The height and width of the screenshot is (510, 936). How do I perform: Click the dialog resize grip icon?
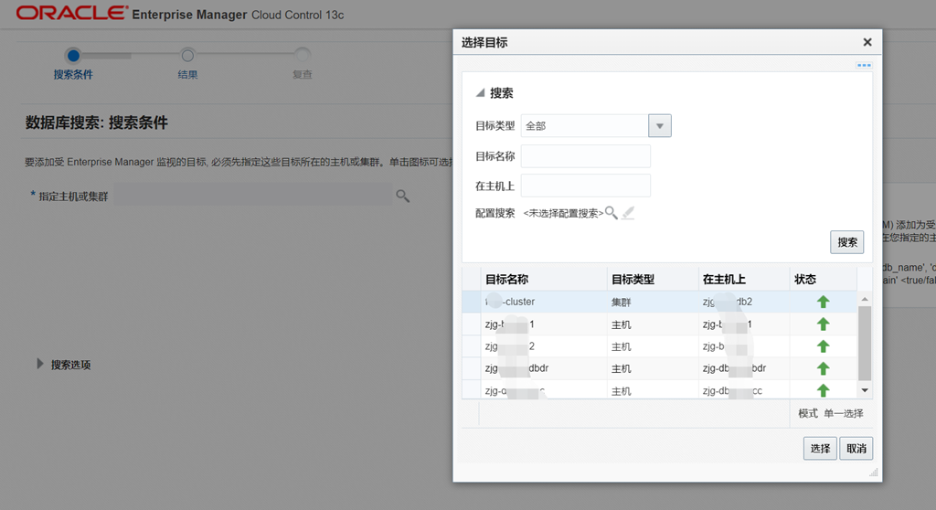point(873,472)
